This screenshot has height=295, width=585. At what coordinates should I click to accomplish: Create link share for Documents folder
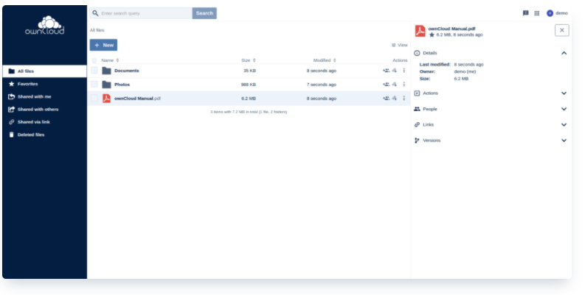pos(395,71)
